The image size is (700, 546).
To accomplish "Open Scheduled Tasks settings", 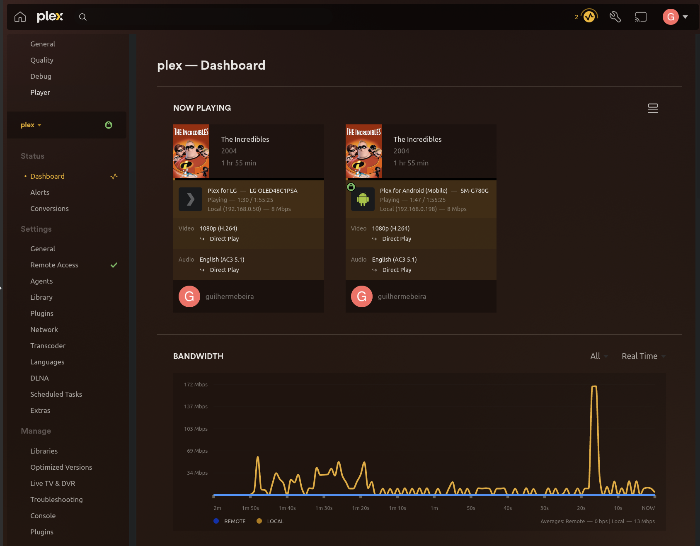I will click(x=56, y=394).
